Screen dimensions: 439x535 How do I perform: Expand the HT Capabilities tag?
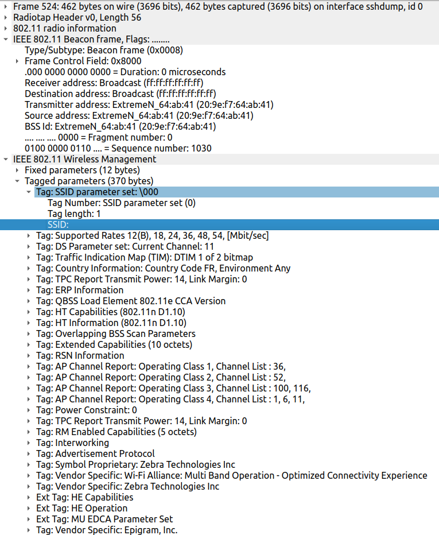tap(29, 312)
